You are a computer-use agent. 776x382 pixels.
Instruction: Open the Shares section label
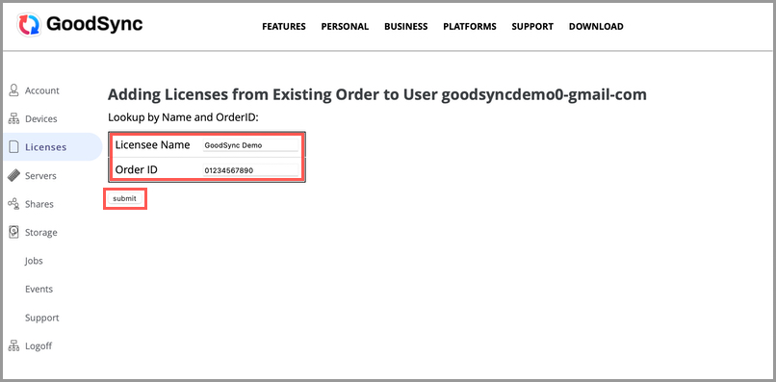coord(39,204)
